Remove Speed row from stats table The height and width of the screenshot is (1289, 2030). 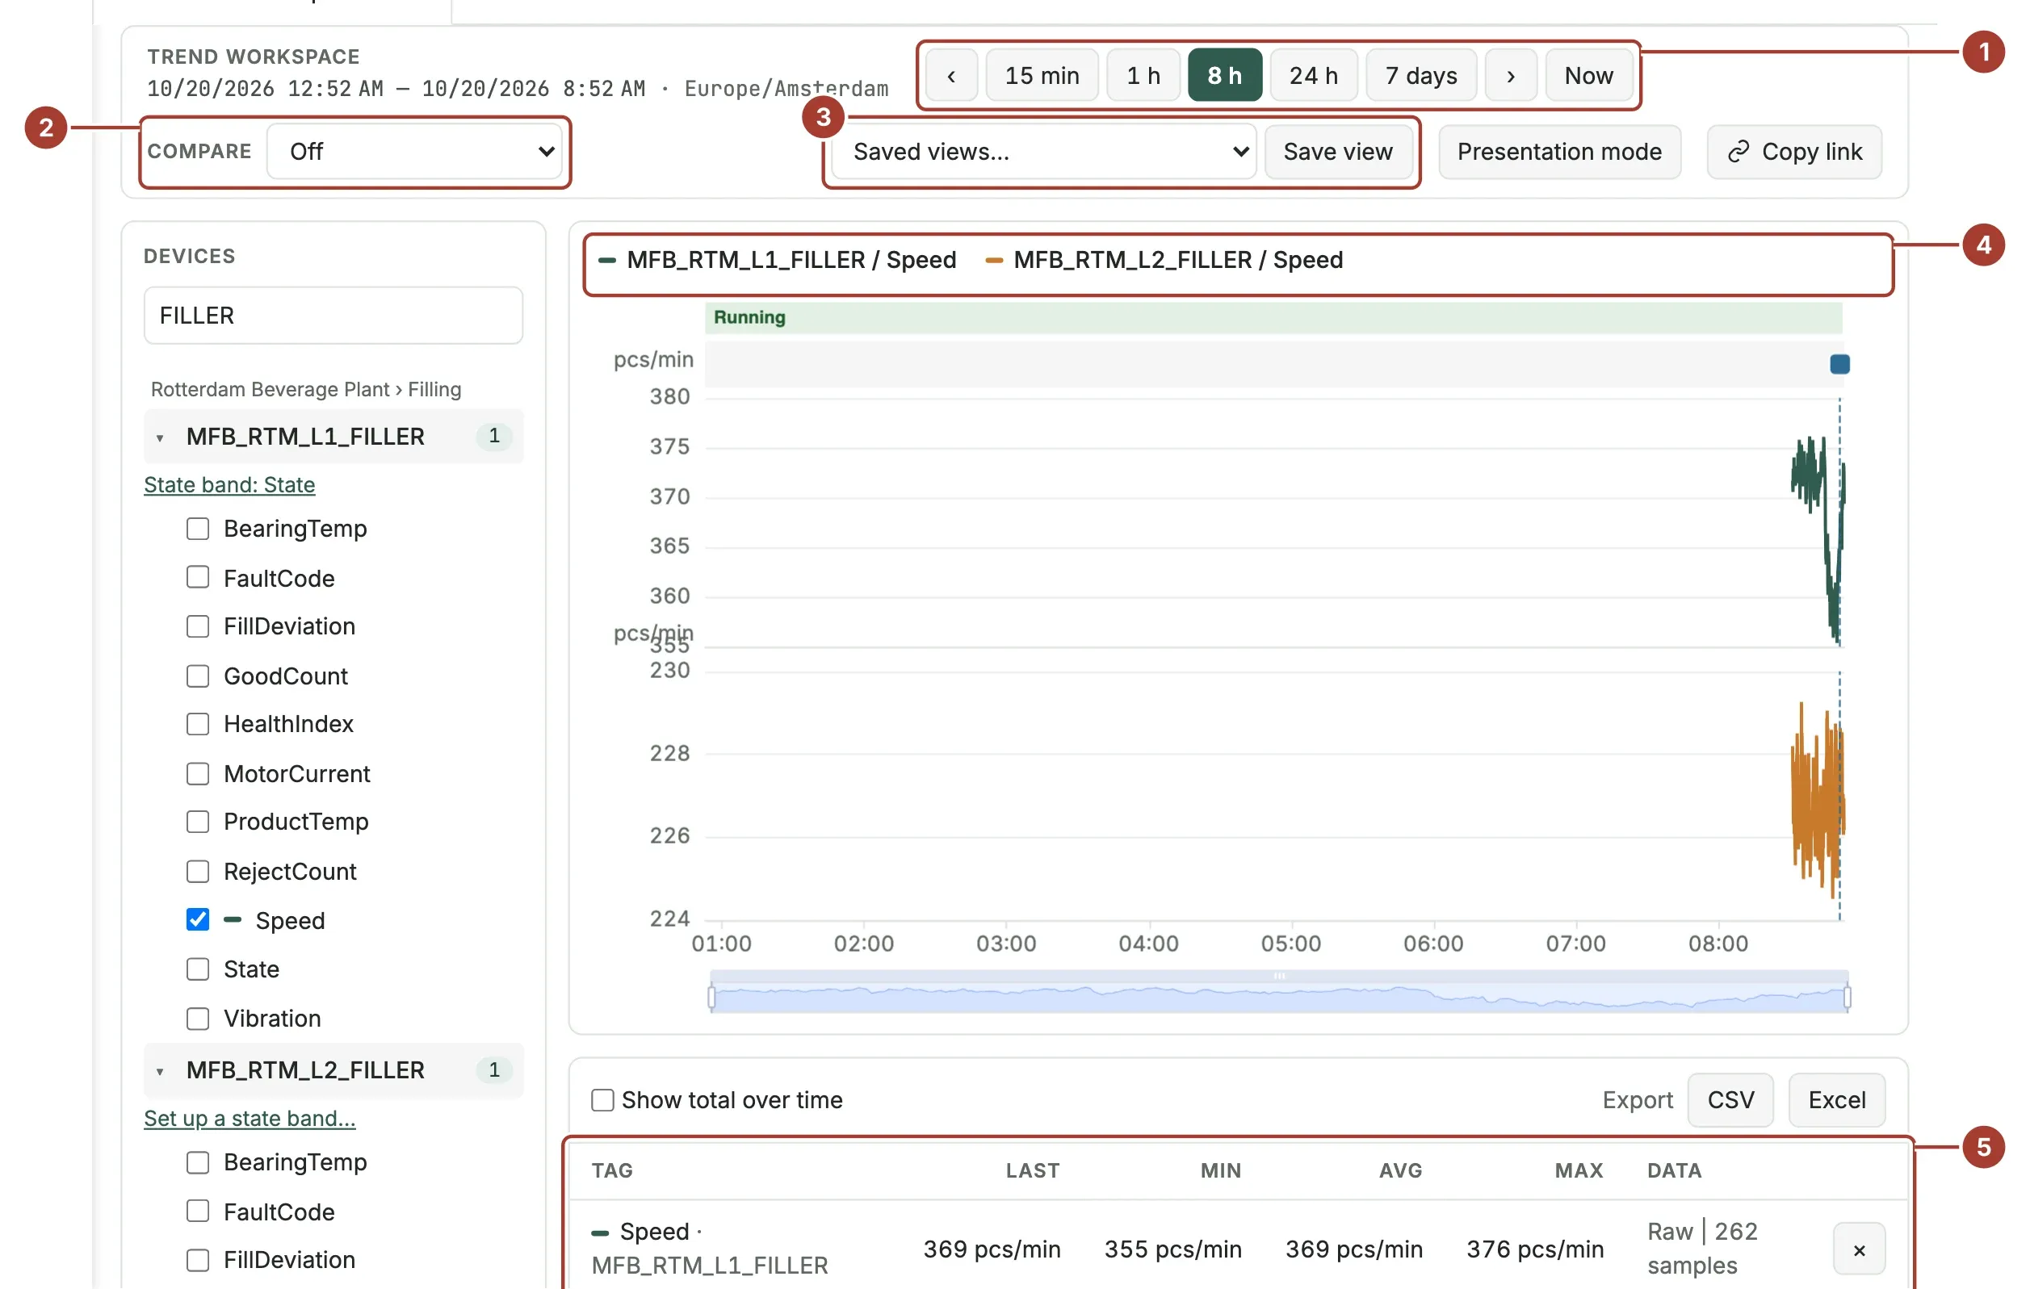(1859, 1249)
